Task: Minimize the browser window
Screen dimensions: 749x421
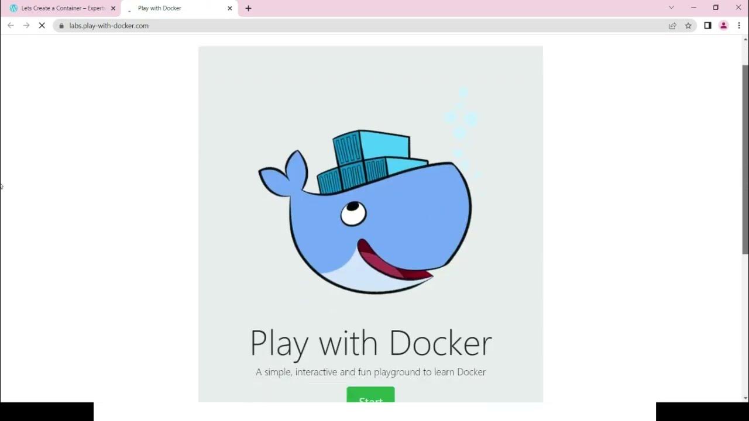Action: pos(693,8)
